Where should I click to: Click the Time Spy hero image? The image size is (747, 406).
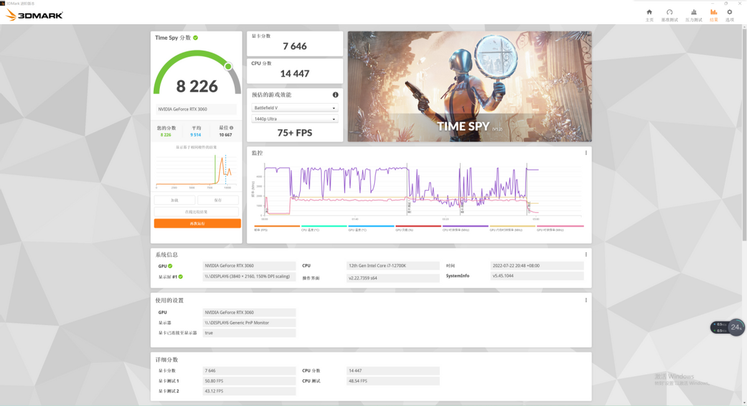tap(469, 86)
